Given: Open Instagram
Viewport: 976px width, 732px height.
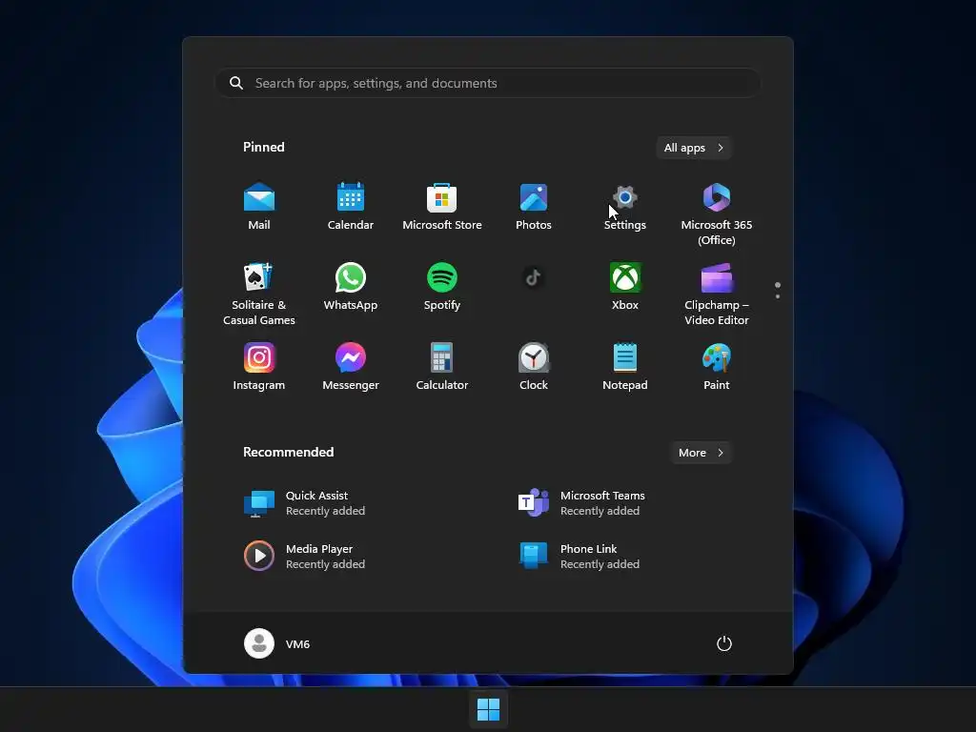Looking at the screenshot, I should click(x=259, y=367).
